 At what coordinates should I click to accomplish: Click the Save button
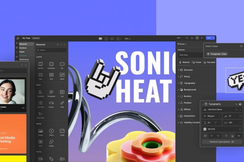tap(209, 38)
